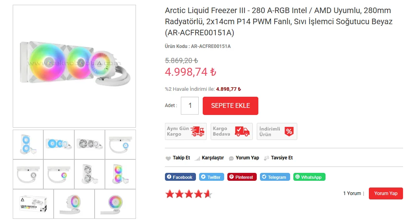The image size is (407, 224).
Task: Share product on Facebook
Action: (x=180, y=177)
